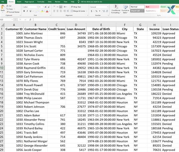Open the Help tab

[73, 2]
